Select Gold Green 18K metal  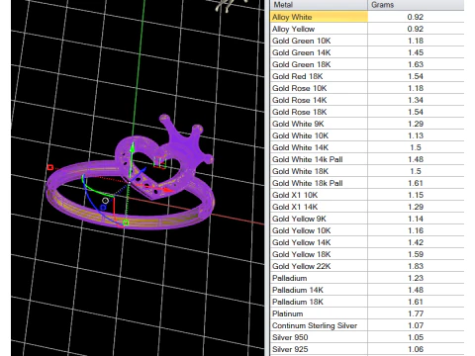point(319,64)
